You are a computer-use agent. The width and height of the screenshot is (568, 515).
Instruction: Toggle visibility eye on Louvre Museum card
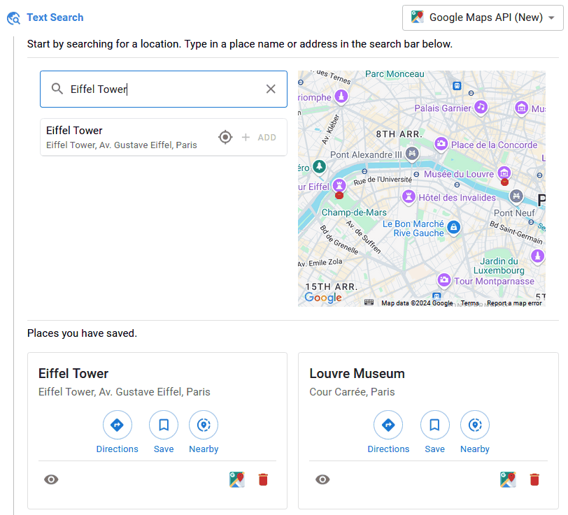click(322, 479)
